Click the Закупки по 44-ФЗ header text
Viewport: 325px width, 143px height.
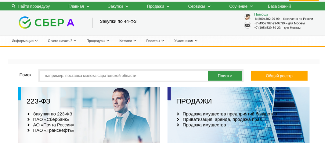(118, 22)
